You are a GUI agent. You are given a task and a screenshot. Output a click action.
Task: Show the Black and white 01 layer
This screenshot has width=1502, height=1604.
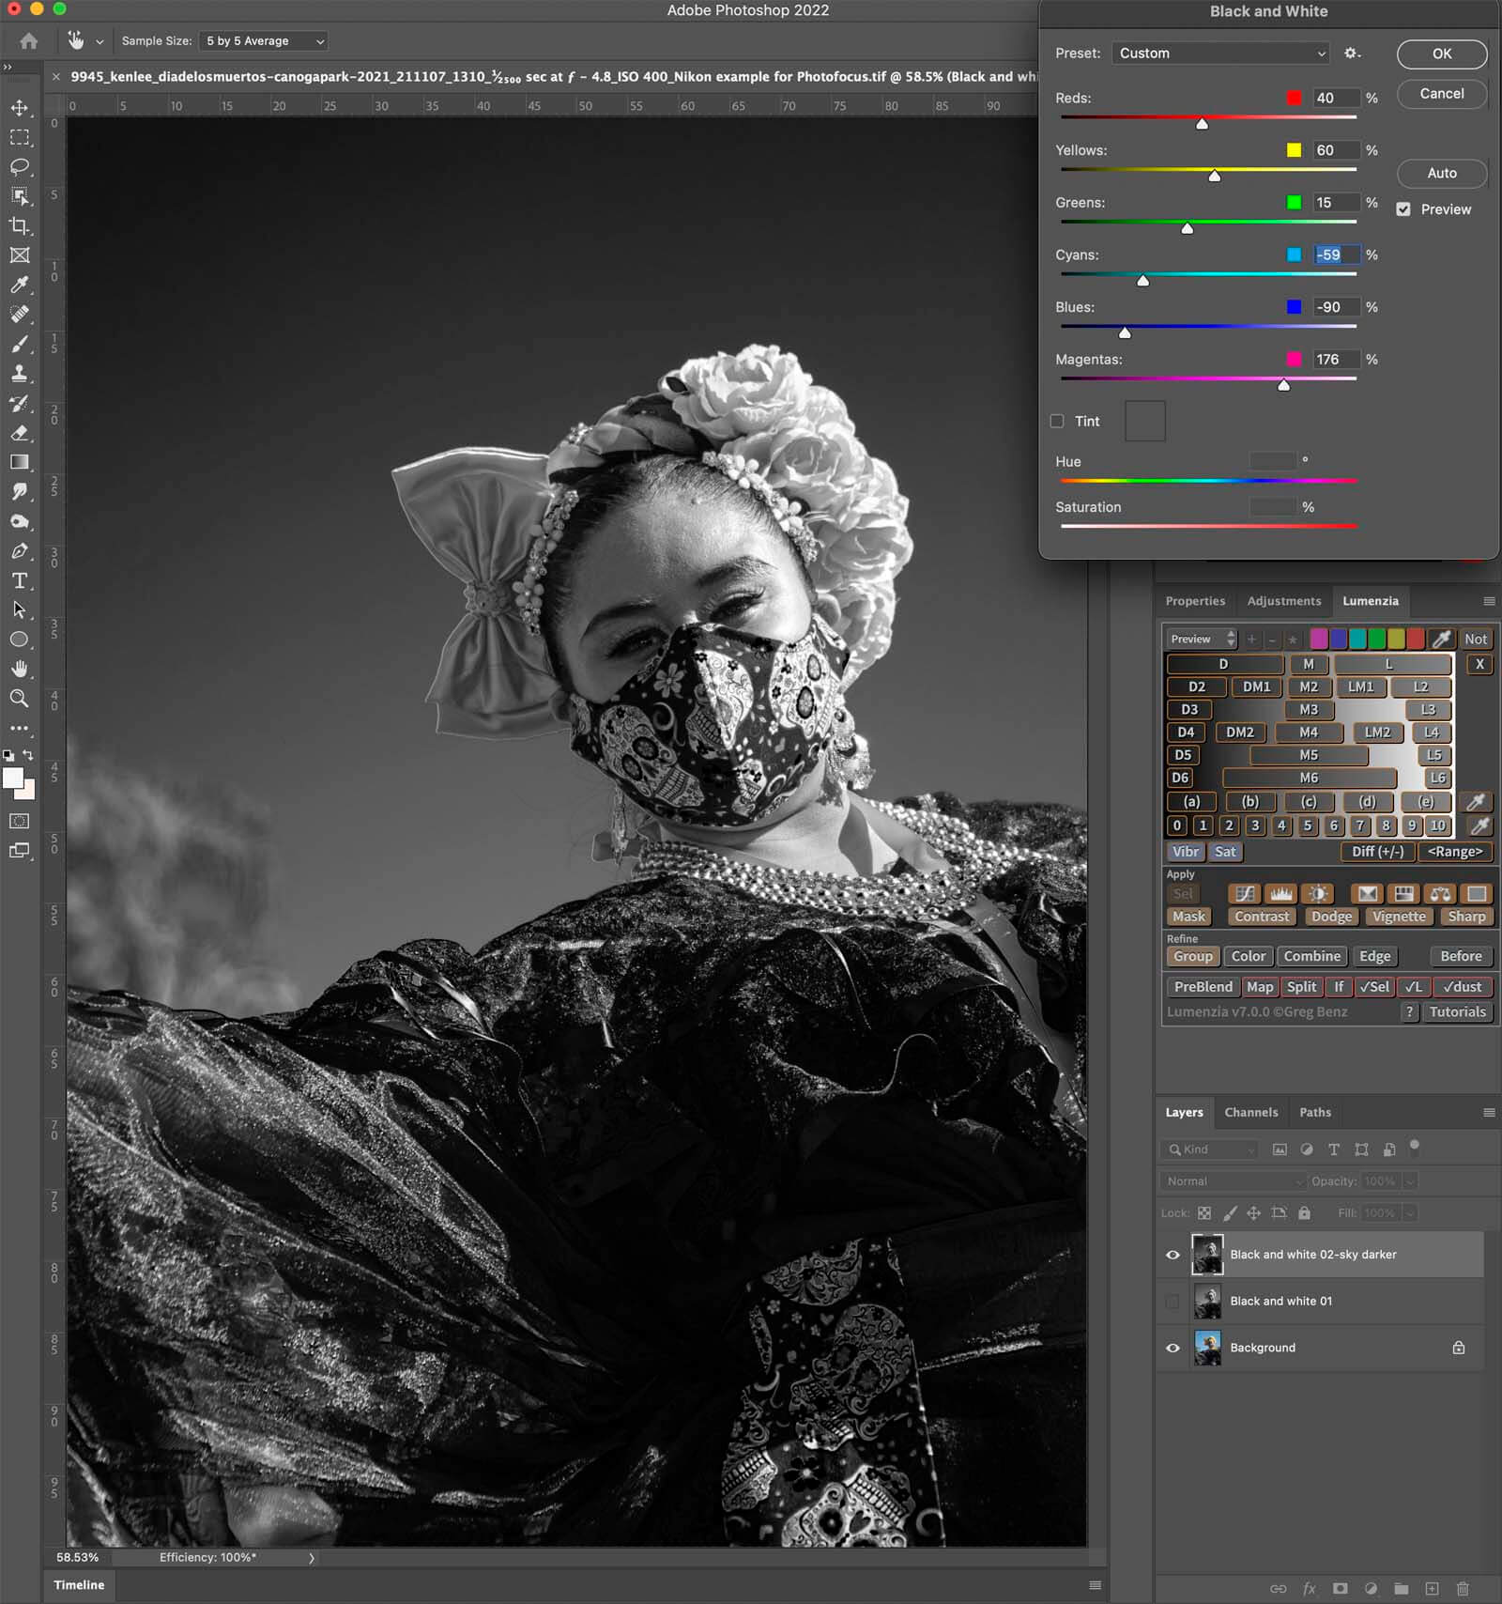(x=1172, y=1301)
